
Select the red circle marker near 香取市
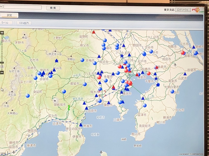pos(183,53)
